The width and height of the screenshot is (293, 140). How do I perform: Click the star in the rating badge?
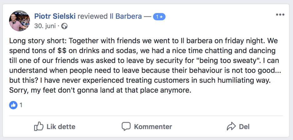(161, 17)
